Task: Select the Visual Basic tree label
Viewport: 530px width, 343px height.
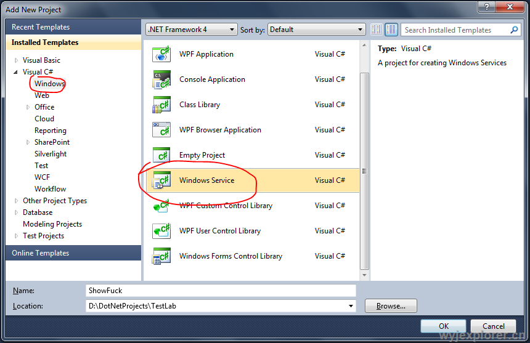Action: coord(41,60)
